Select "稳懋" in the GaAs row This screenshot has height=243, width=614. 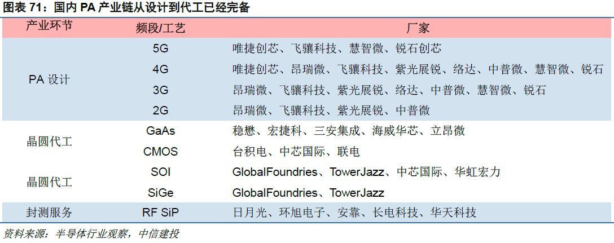[244, 131]
